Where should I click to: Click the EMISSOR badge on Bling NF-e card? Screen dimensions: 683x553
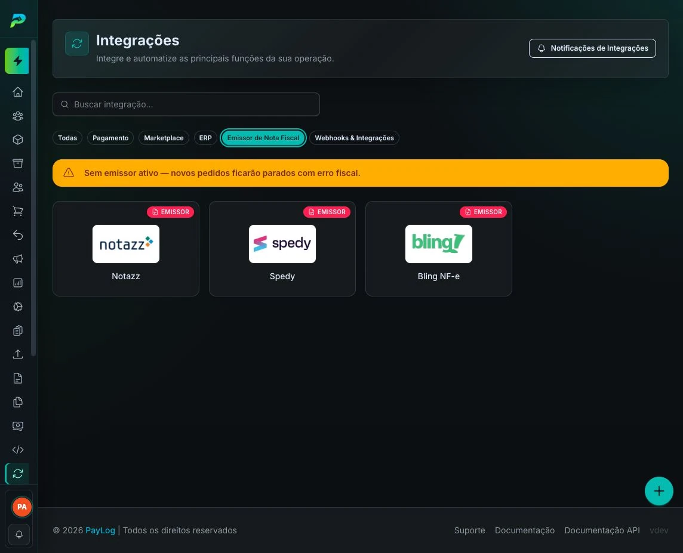pos(483,212)
